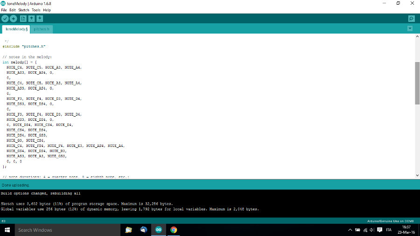Click the line "NOTE_AS3, NOTE_A3, NOTE_GS3,"
Image resolution: width=420 pixels, height=236 pixels.
pos(36,156)
